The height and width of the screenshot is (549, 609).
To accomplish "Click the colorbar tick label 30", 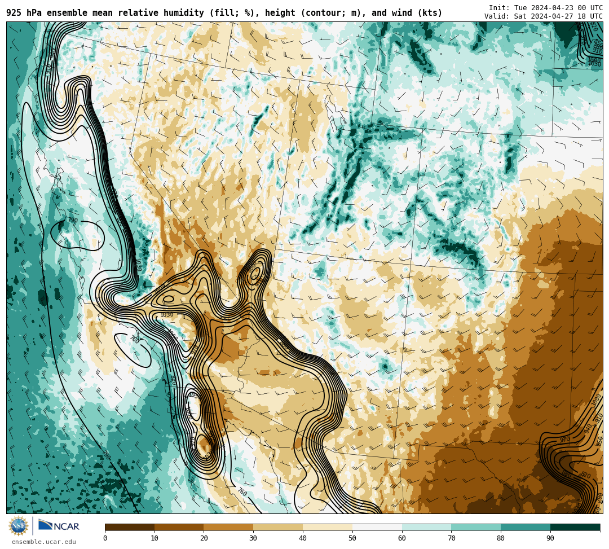I will pyautogui.click(x=253, y=538).
